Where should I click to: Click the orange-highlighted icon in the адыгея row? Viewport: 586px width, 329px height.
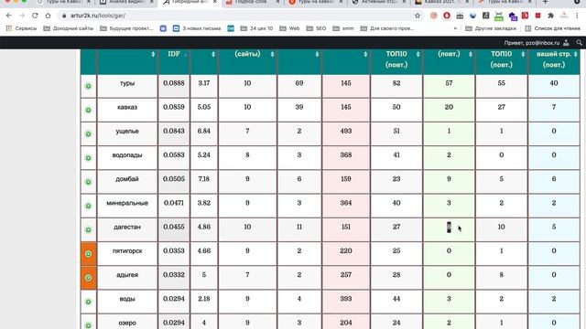[88, 278]
